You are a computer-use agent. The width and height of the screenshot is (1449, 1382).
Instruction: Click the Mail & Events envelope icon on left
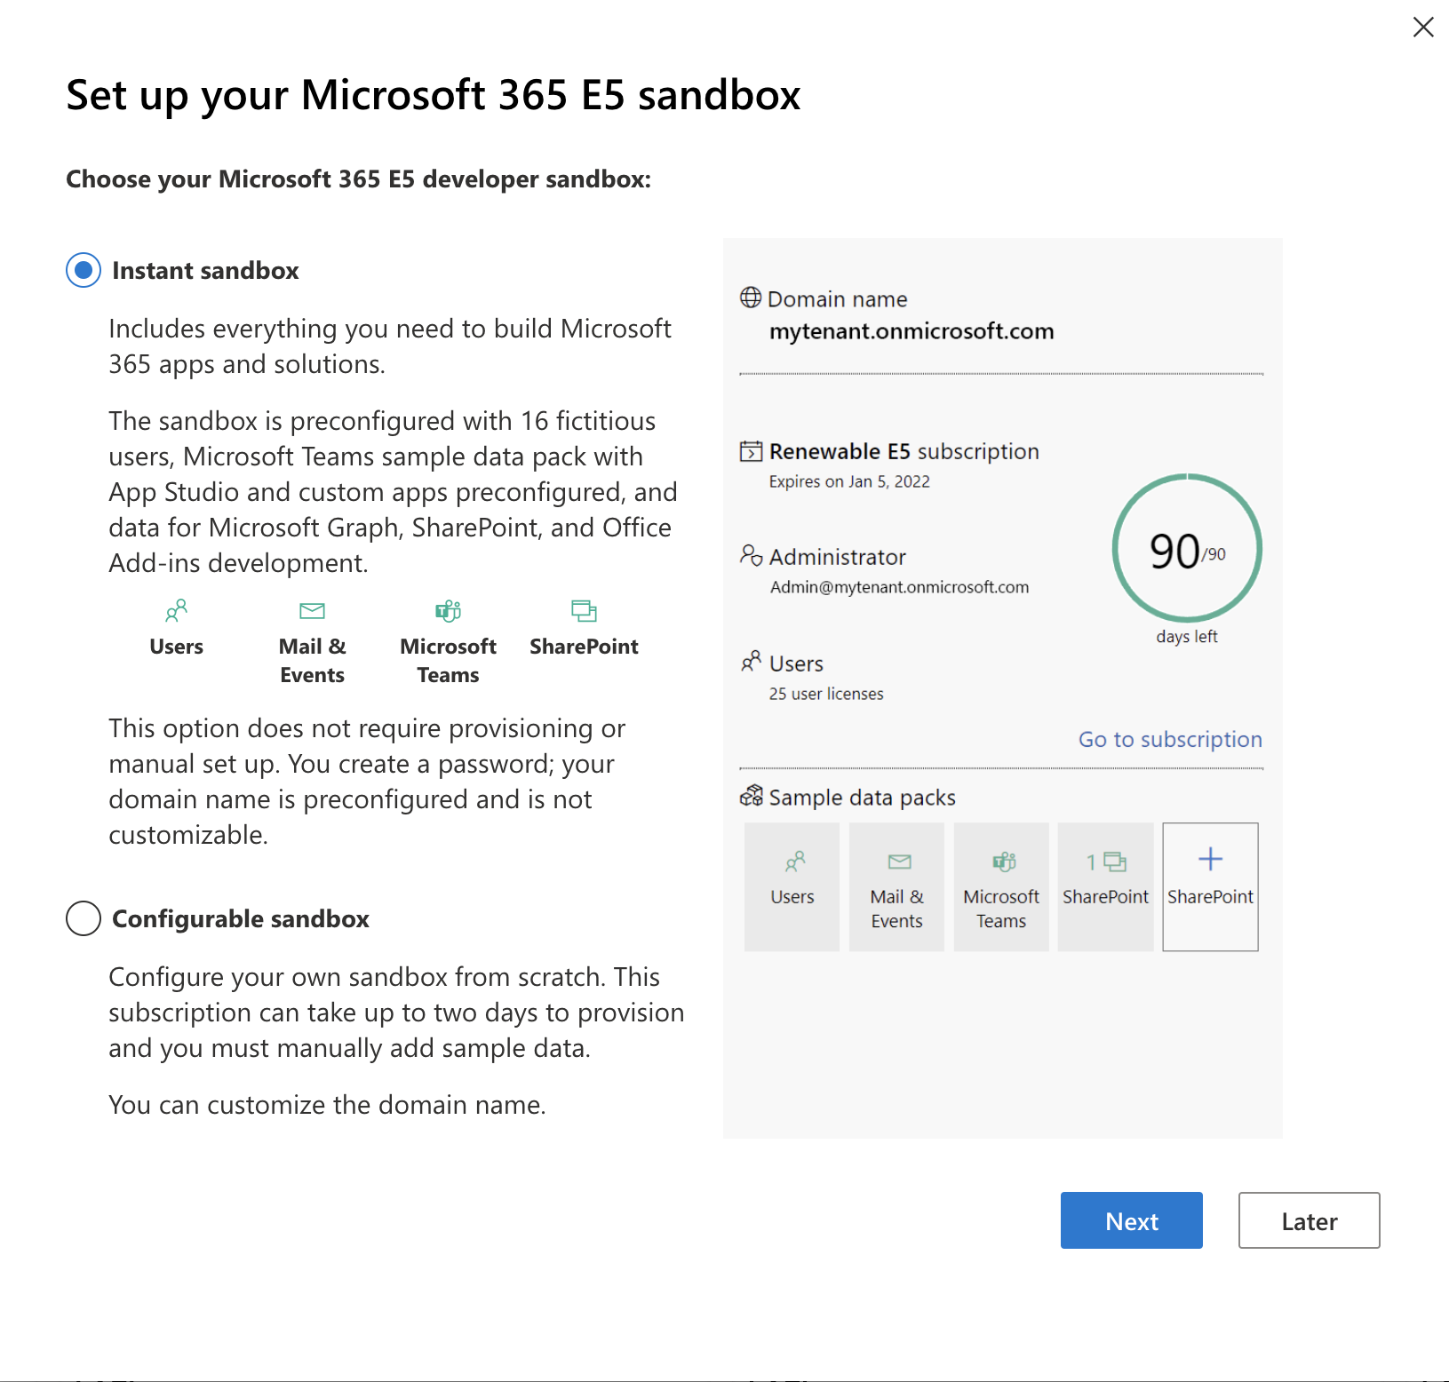312,611
